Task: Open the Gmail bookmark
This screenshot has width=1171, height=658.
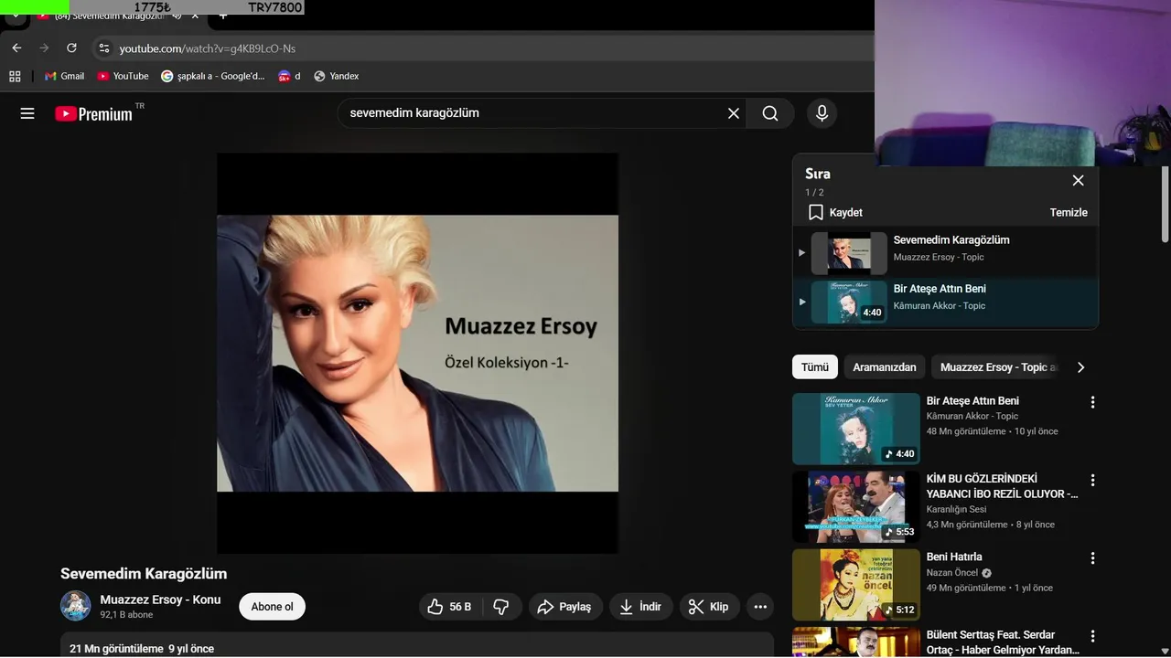Action: point(64,76)
